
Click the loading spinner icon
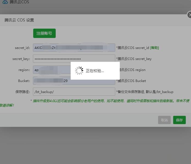click(x=79, y=70)
